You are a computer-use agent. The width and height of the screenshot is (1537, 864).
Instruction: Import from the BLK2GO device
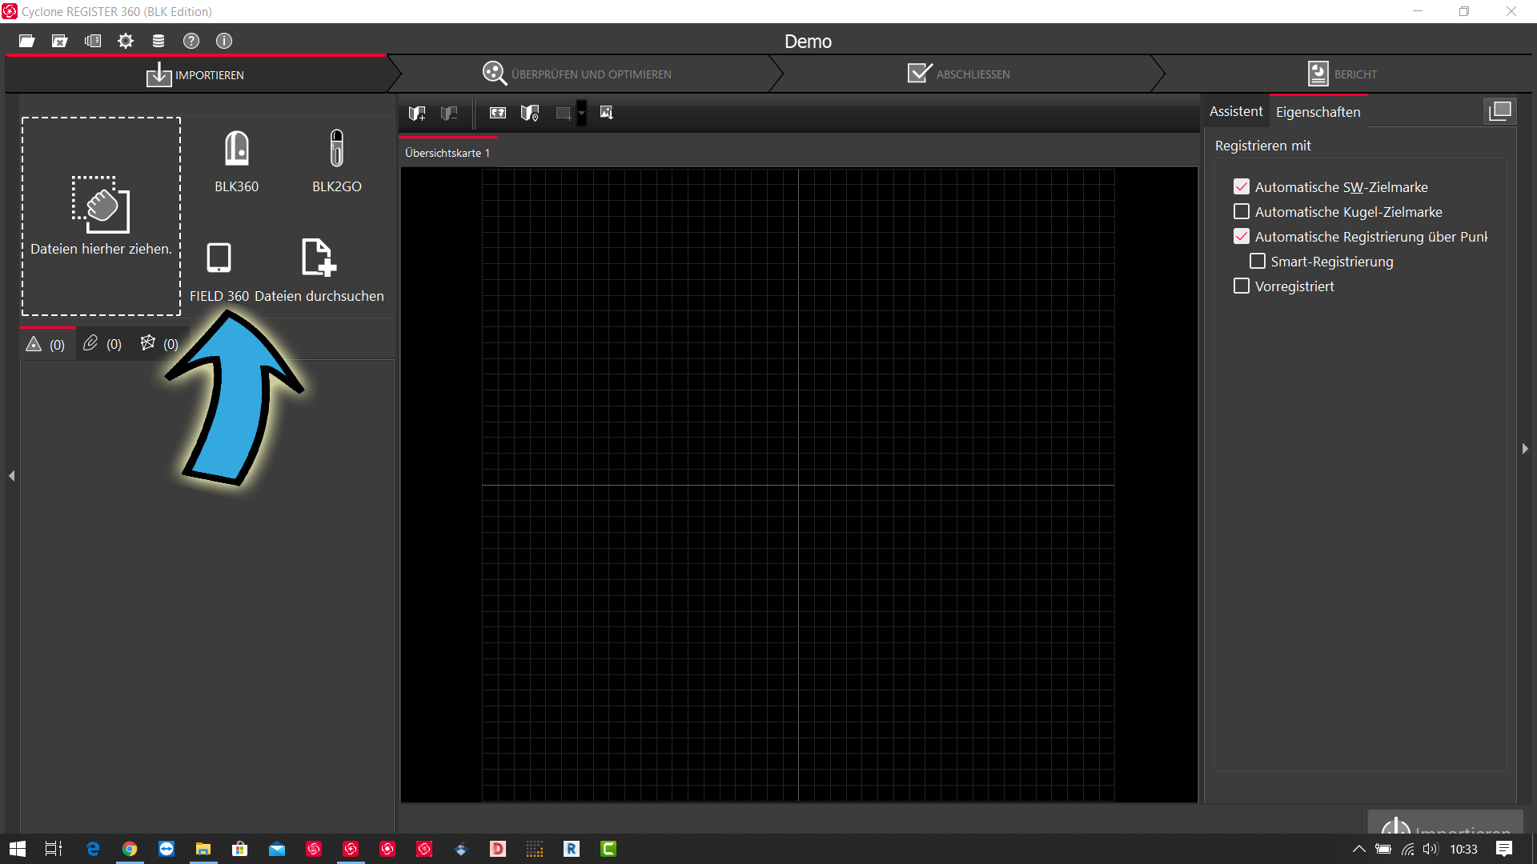coord(337,162)
